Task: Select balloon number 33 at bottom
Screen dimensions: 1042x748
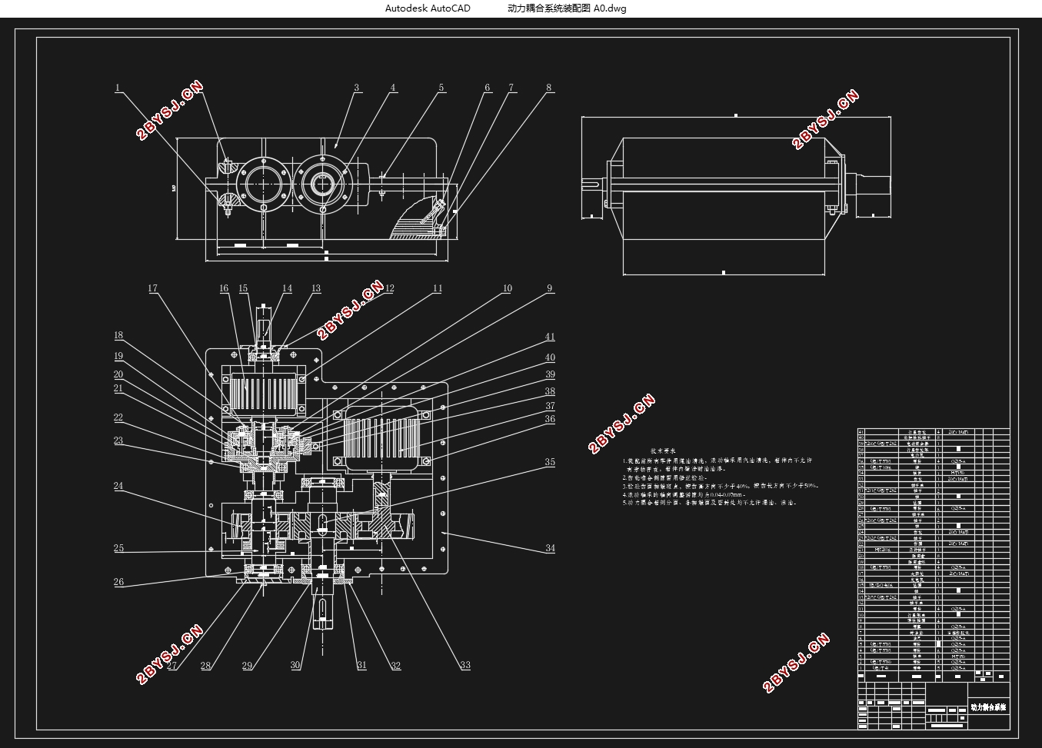Action: pyautogui.click(x=465, y=666)
